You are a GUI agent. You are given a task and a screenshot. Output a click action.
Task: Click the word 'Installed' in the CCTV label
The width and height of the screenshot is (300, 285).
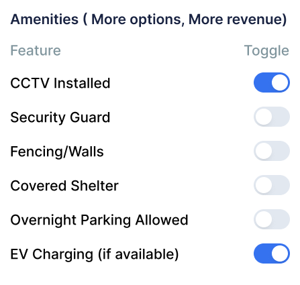click(82, 83)
